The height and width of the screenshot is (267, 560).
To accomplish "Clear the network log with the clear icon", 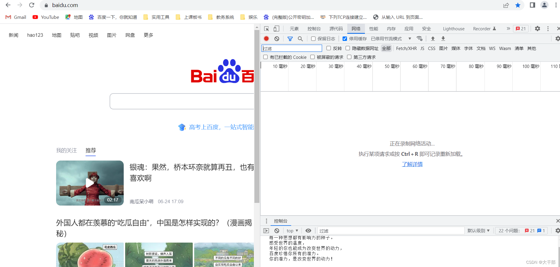I will (x=277, y=39).
